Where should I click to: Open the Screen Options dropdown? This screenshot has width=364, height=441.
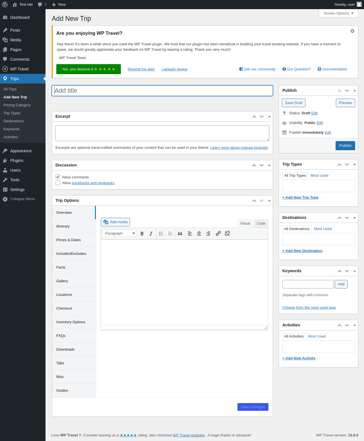click(338, 13)
